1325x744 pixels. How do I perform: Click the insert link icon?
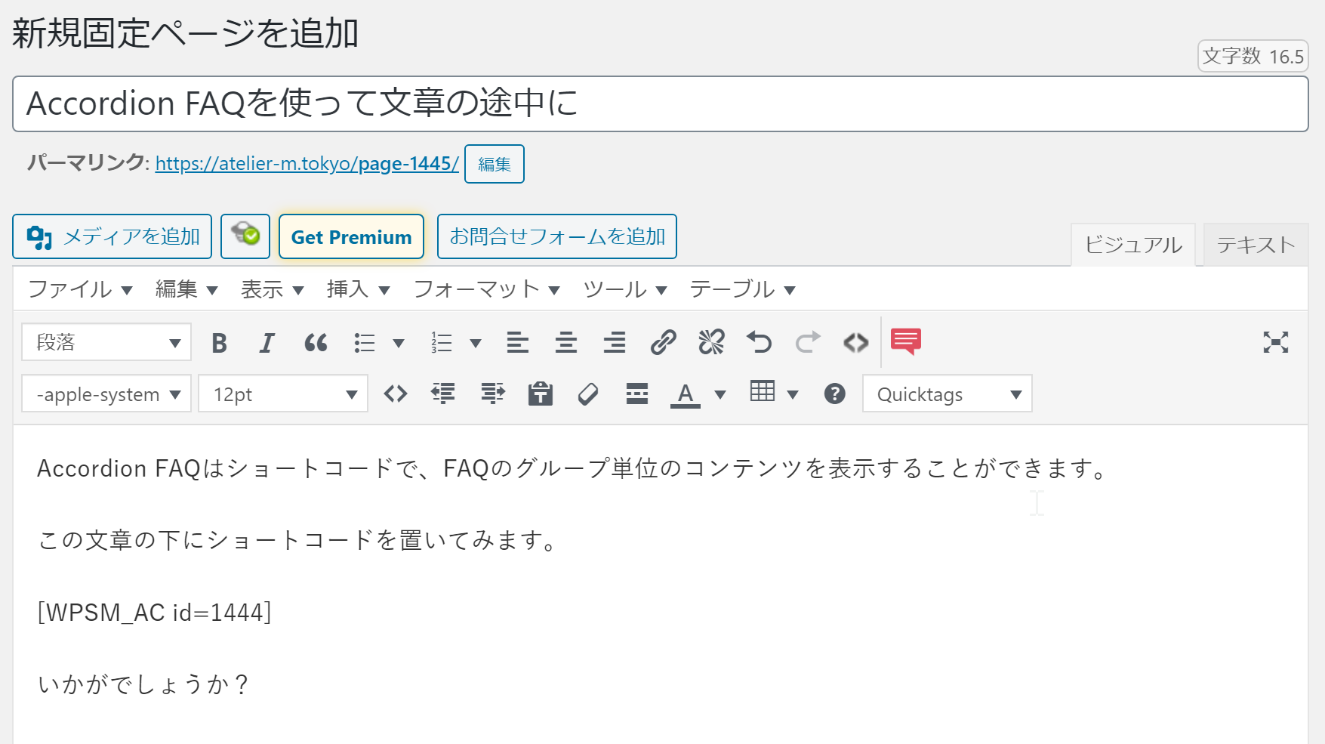[663, 343]
